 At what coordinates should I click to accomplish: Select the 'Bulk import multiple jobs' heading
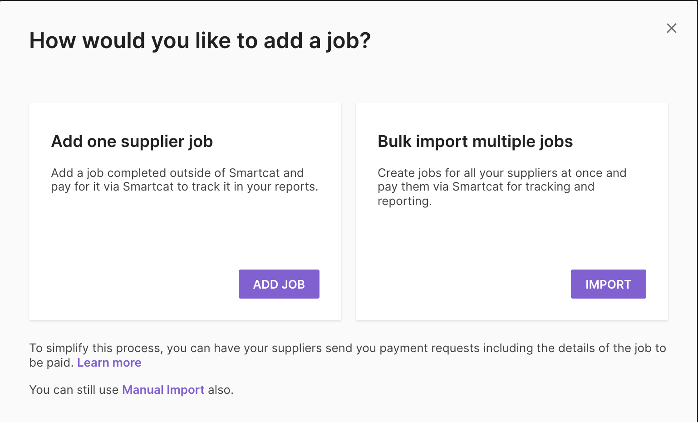coord(475,142)
